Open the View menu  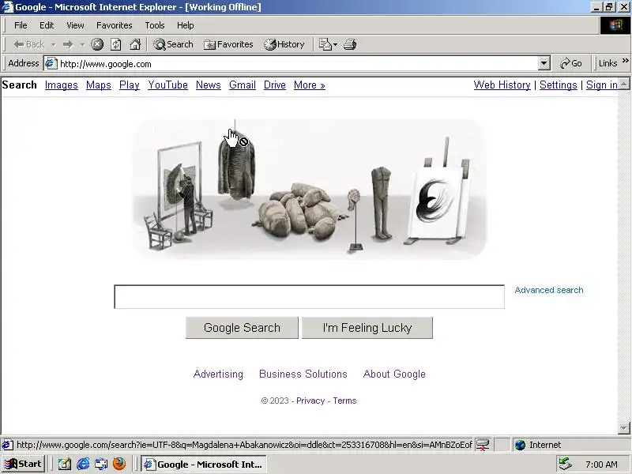pos(75,25)
